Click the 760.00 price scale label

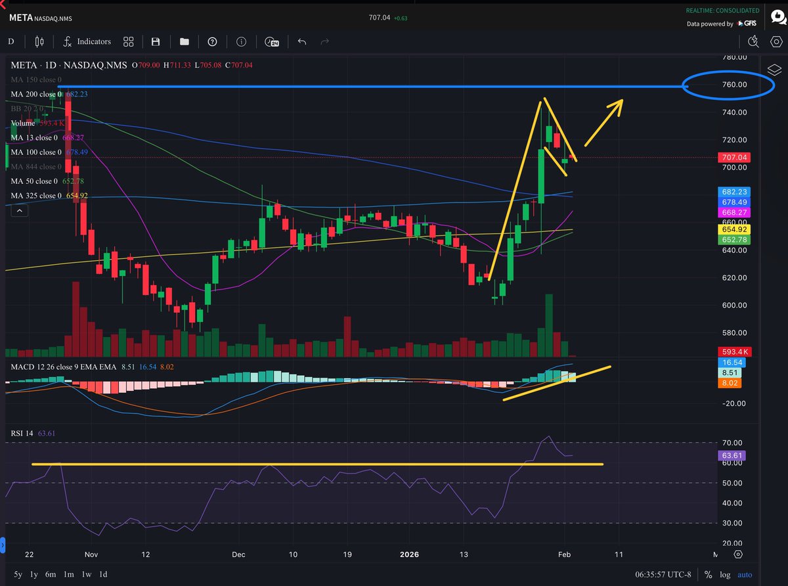pyautogui.click(x=734, y=85)
